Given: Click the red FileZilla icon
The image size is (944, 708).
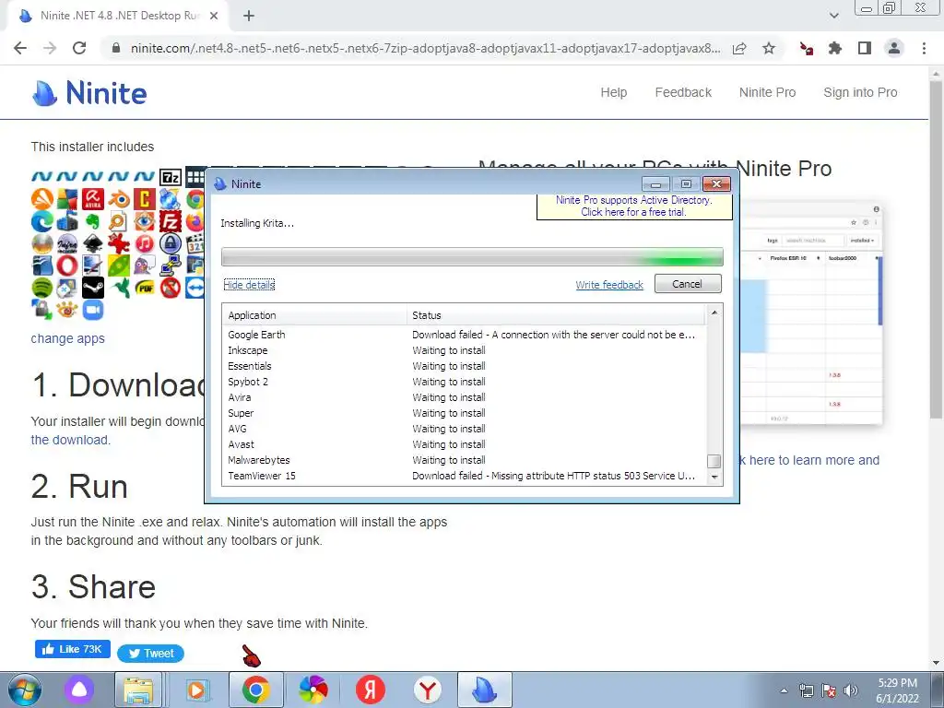Looking at the screenshot, I should (x=171, y=221).
